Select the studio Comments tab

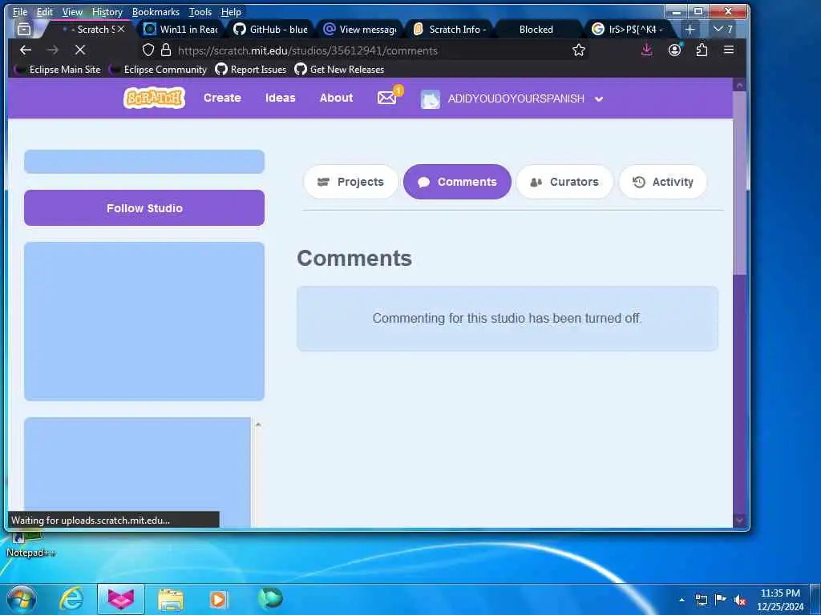(457, 182)
